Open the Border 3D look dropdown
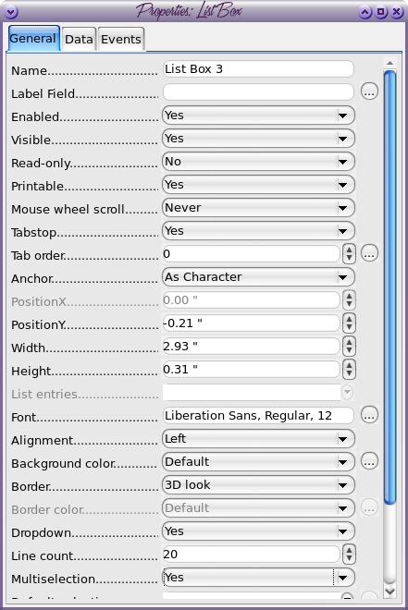 pos(258,485)
